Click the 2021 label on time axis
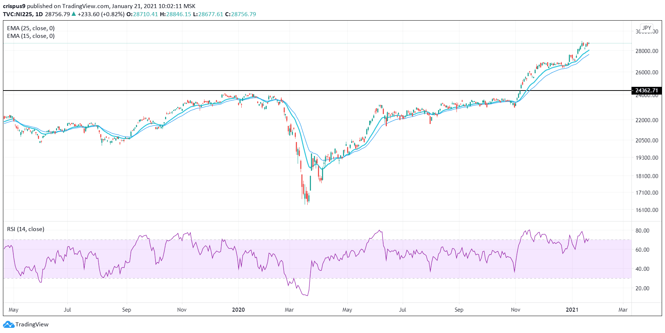 (572, 310)
